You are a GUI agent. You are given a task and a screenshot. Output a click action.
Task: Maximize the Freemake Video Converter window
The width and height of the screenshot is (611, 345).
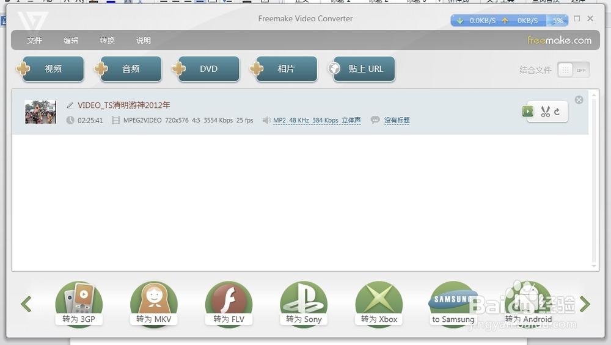tap(577, 18)
